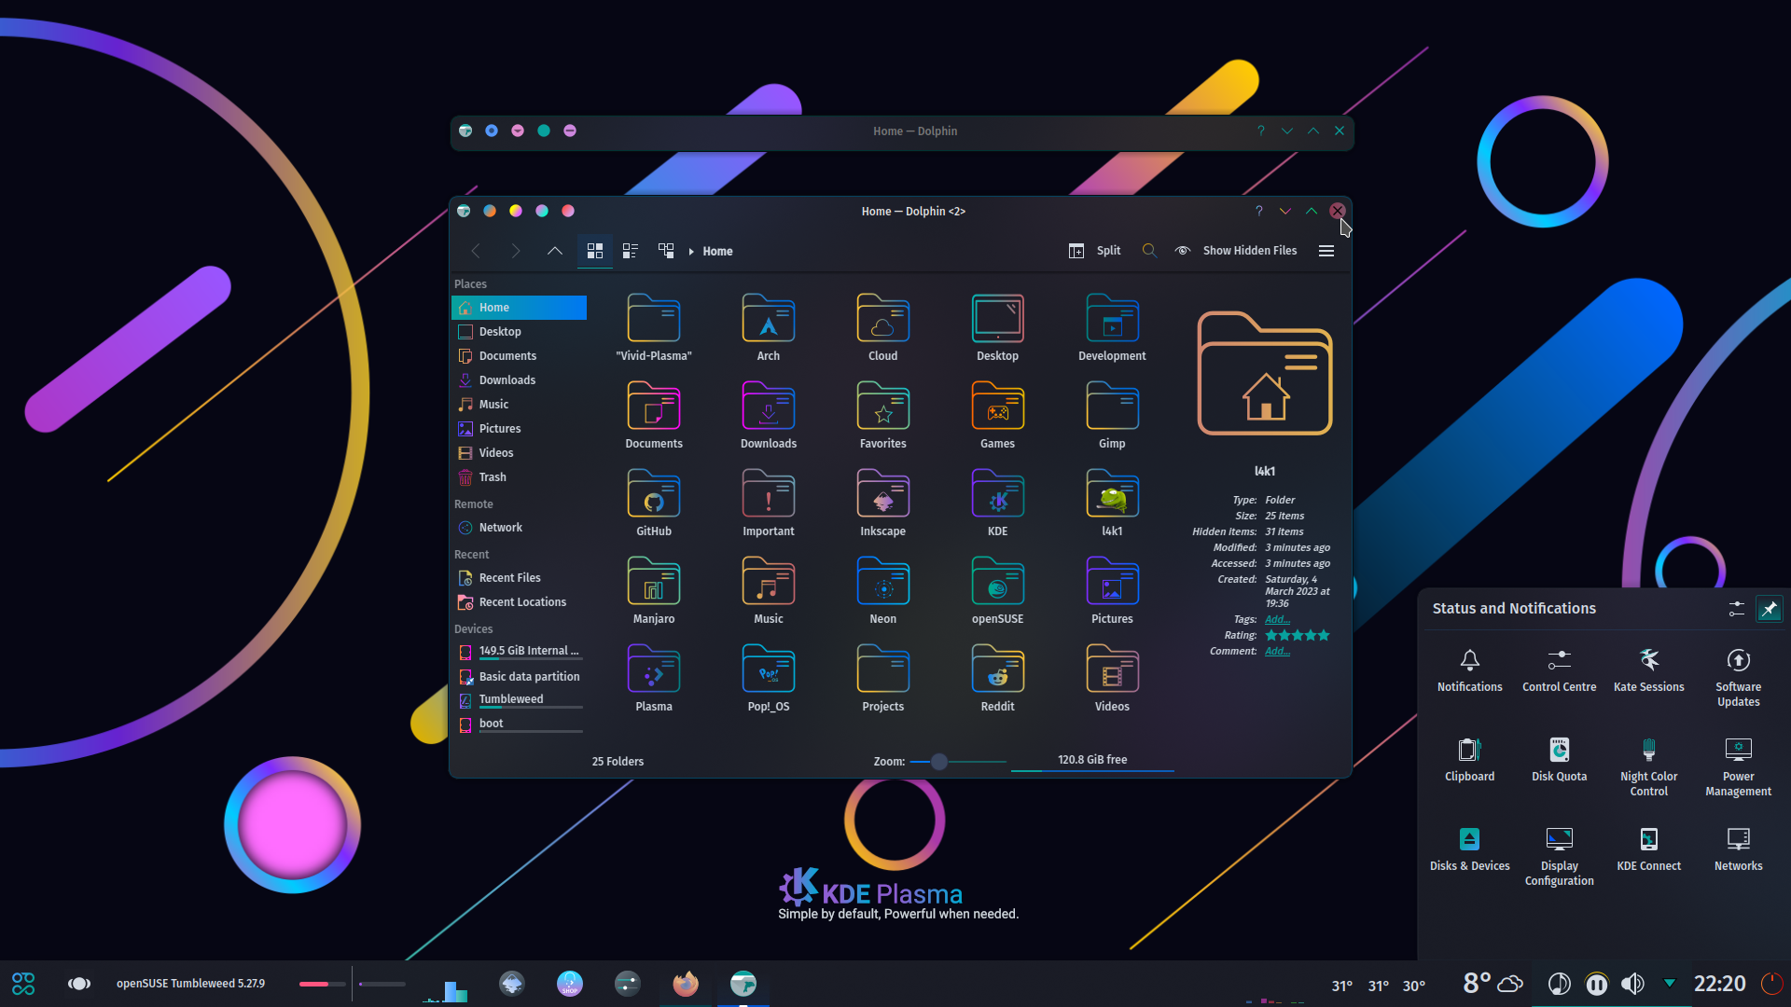The width and height of the screenshot is (1791, 1007).
Task: Open the Arch folder
Action: 768,327
